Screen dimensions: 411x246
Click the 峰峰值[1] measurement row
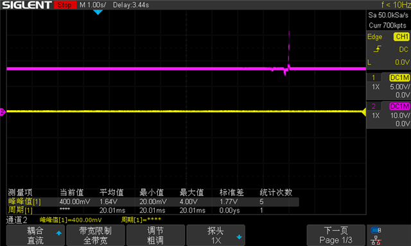click(153, 202)
